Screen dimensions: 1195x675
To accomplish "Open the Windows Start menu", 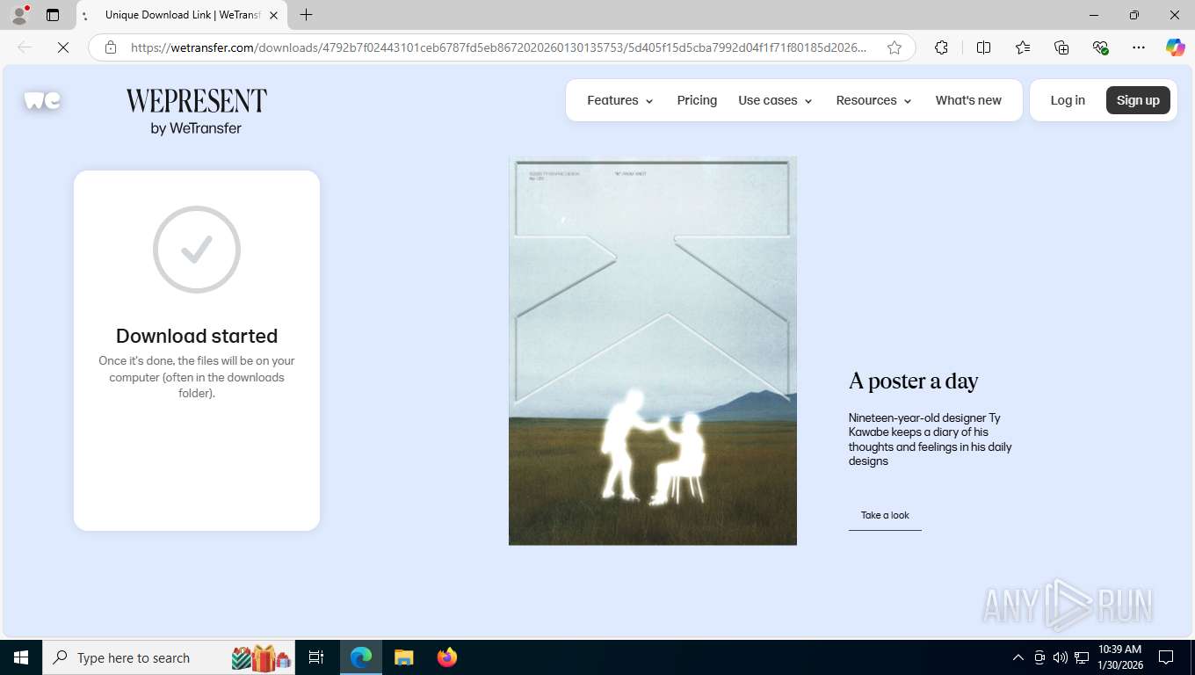I will click(21, 657).
